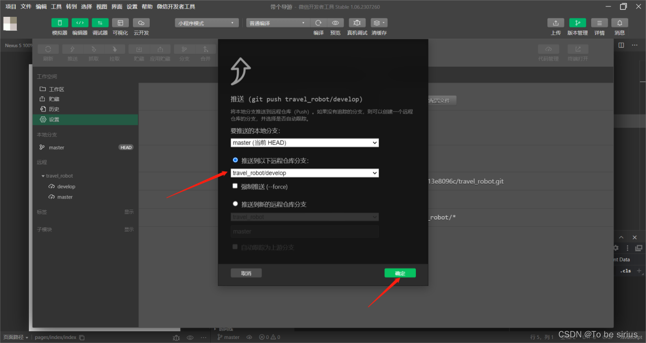Select 推送到以下远程仓库分支 radio option

click(x=235, y=160)
